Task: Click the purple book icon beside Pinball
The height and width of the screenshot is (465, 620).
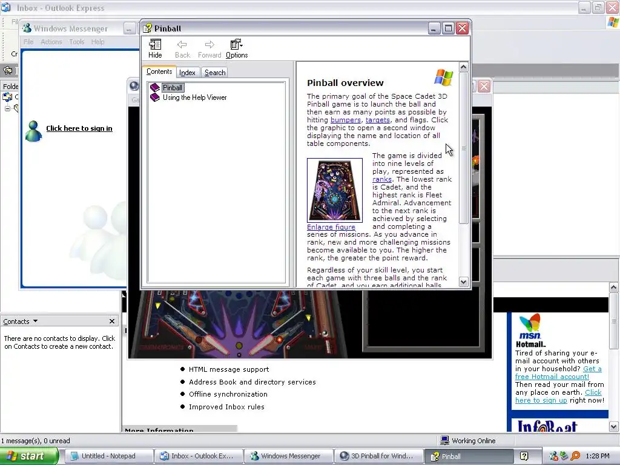Action: pos(155,87)
